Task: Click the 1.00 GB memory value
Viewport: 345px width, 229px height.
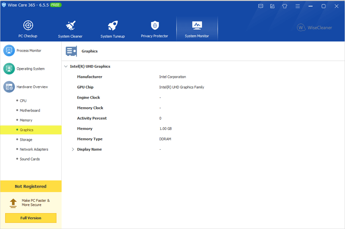Action: pyautogui.click(x=166, y=129)
